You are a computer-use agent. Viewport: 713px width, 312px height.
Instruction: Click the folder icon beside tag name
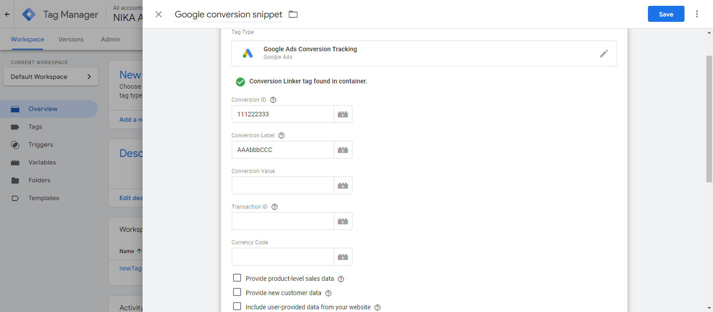[x=293, y=14]
